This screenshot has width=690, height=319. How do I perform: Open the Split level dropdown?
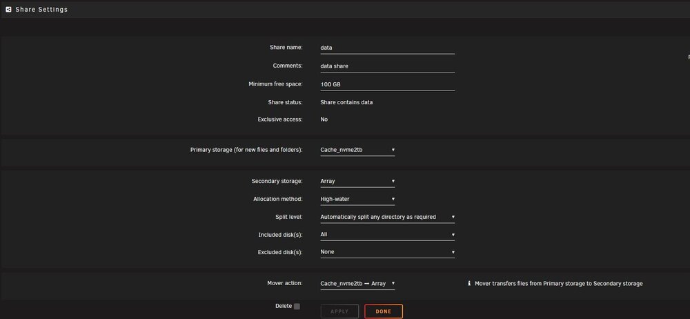coord(387,217)
